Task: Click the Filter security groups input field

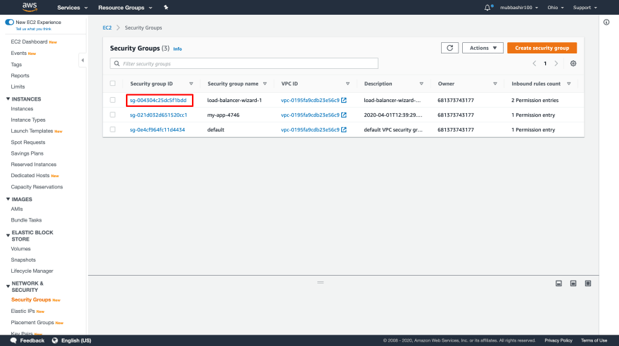Action: pos(244,63)
